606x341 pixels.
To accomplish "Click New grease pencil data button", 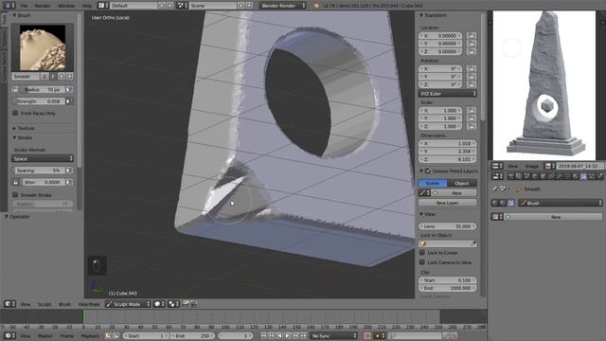I will tap(454, 193).
